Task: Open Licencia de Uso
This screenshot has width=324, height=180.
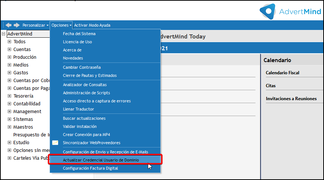Action: [105, 42]
